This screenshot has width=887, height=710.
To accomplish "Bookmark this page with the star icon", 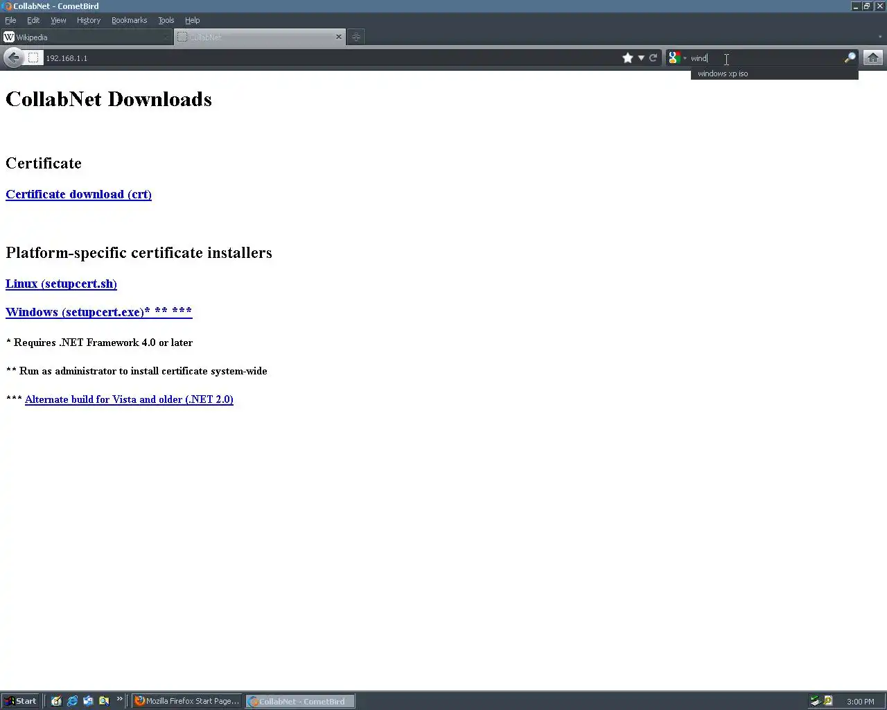I will [x=628, y=58].
